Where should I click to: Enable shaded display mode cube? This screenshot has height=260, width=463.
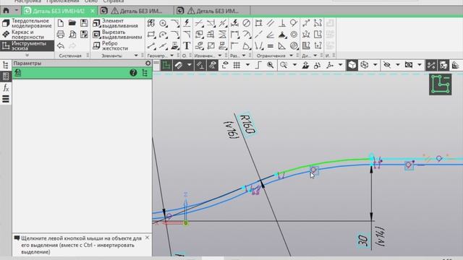352,65
